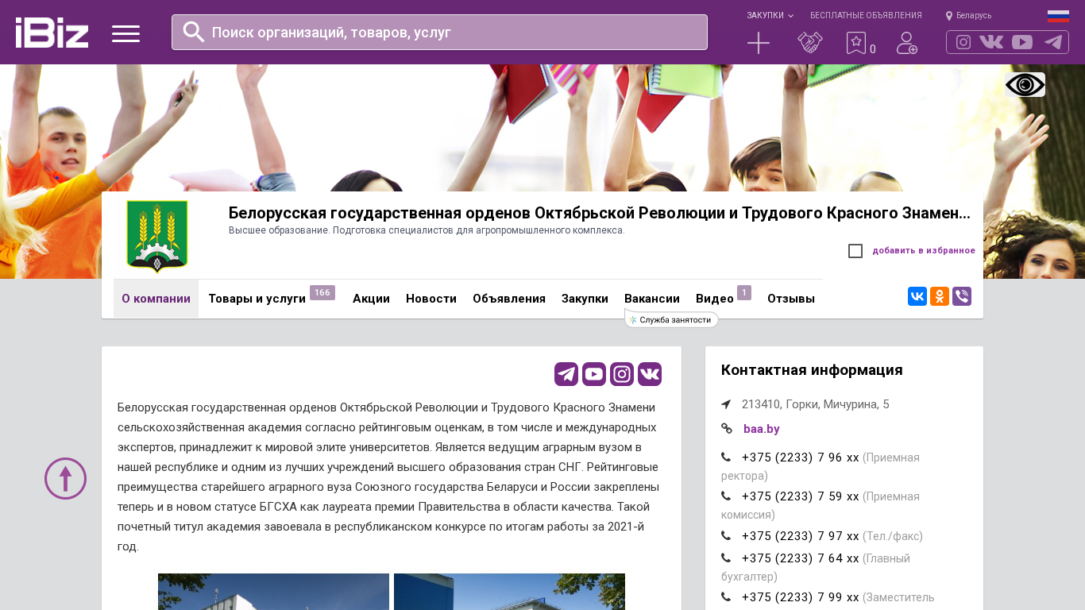Open the company's YouTube channel icon
This screenshot has width=1085, height=610.
[594, 374]
